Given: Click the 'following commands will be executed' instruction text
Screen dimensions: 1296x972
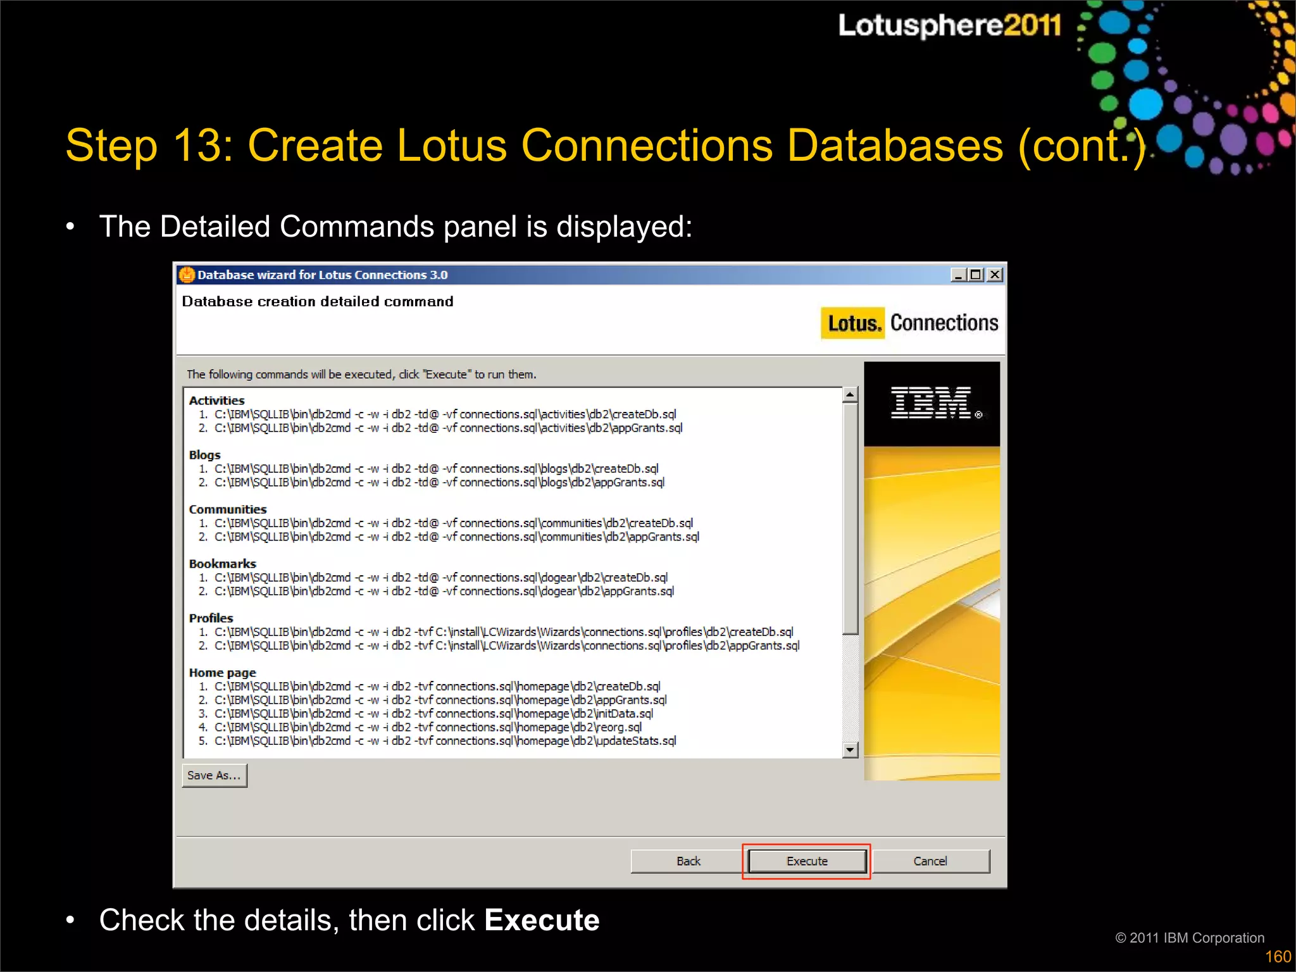Looking at the screenshot, I should (361, 375).
